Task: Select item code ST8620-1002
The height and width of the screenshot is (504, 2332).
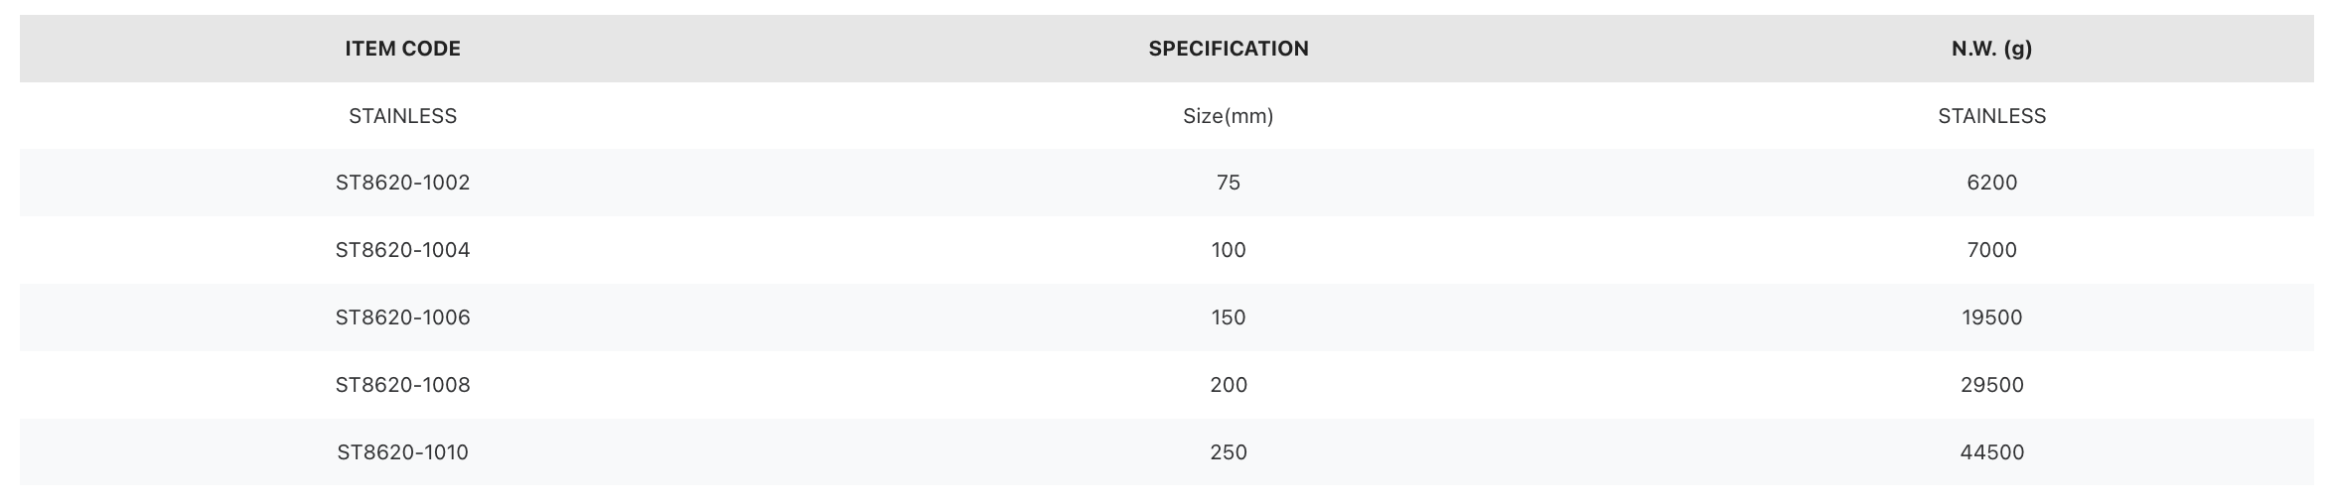Action: (402, 183)
